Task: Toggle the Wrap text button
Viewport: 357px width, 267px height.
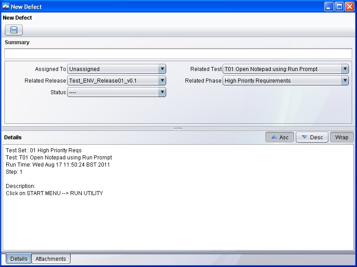Action: [x=342, y=138]
